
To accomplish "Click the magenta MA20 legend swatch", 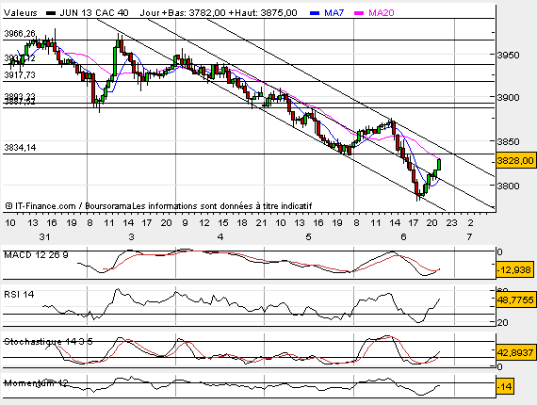I will tap(359, 13).
